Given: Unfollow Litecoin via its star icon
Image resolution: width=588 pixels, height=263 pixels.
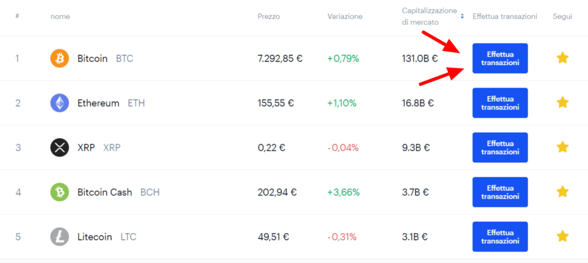Looking at the screenshot, I should [x=563, y=236].
